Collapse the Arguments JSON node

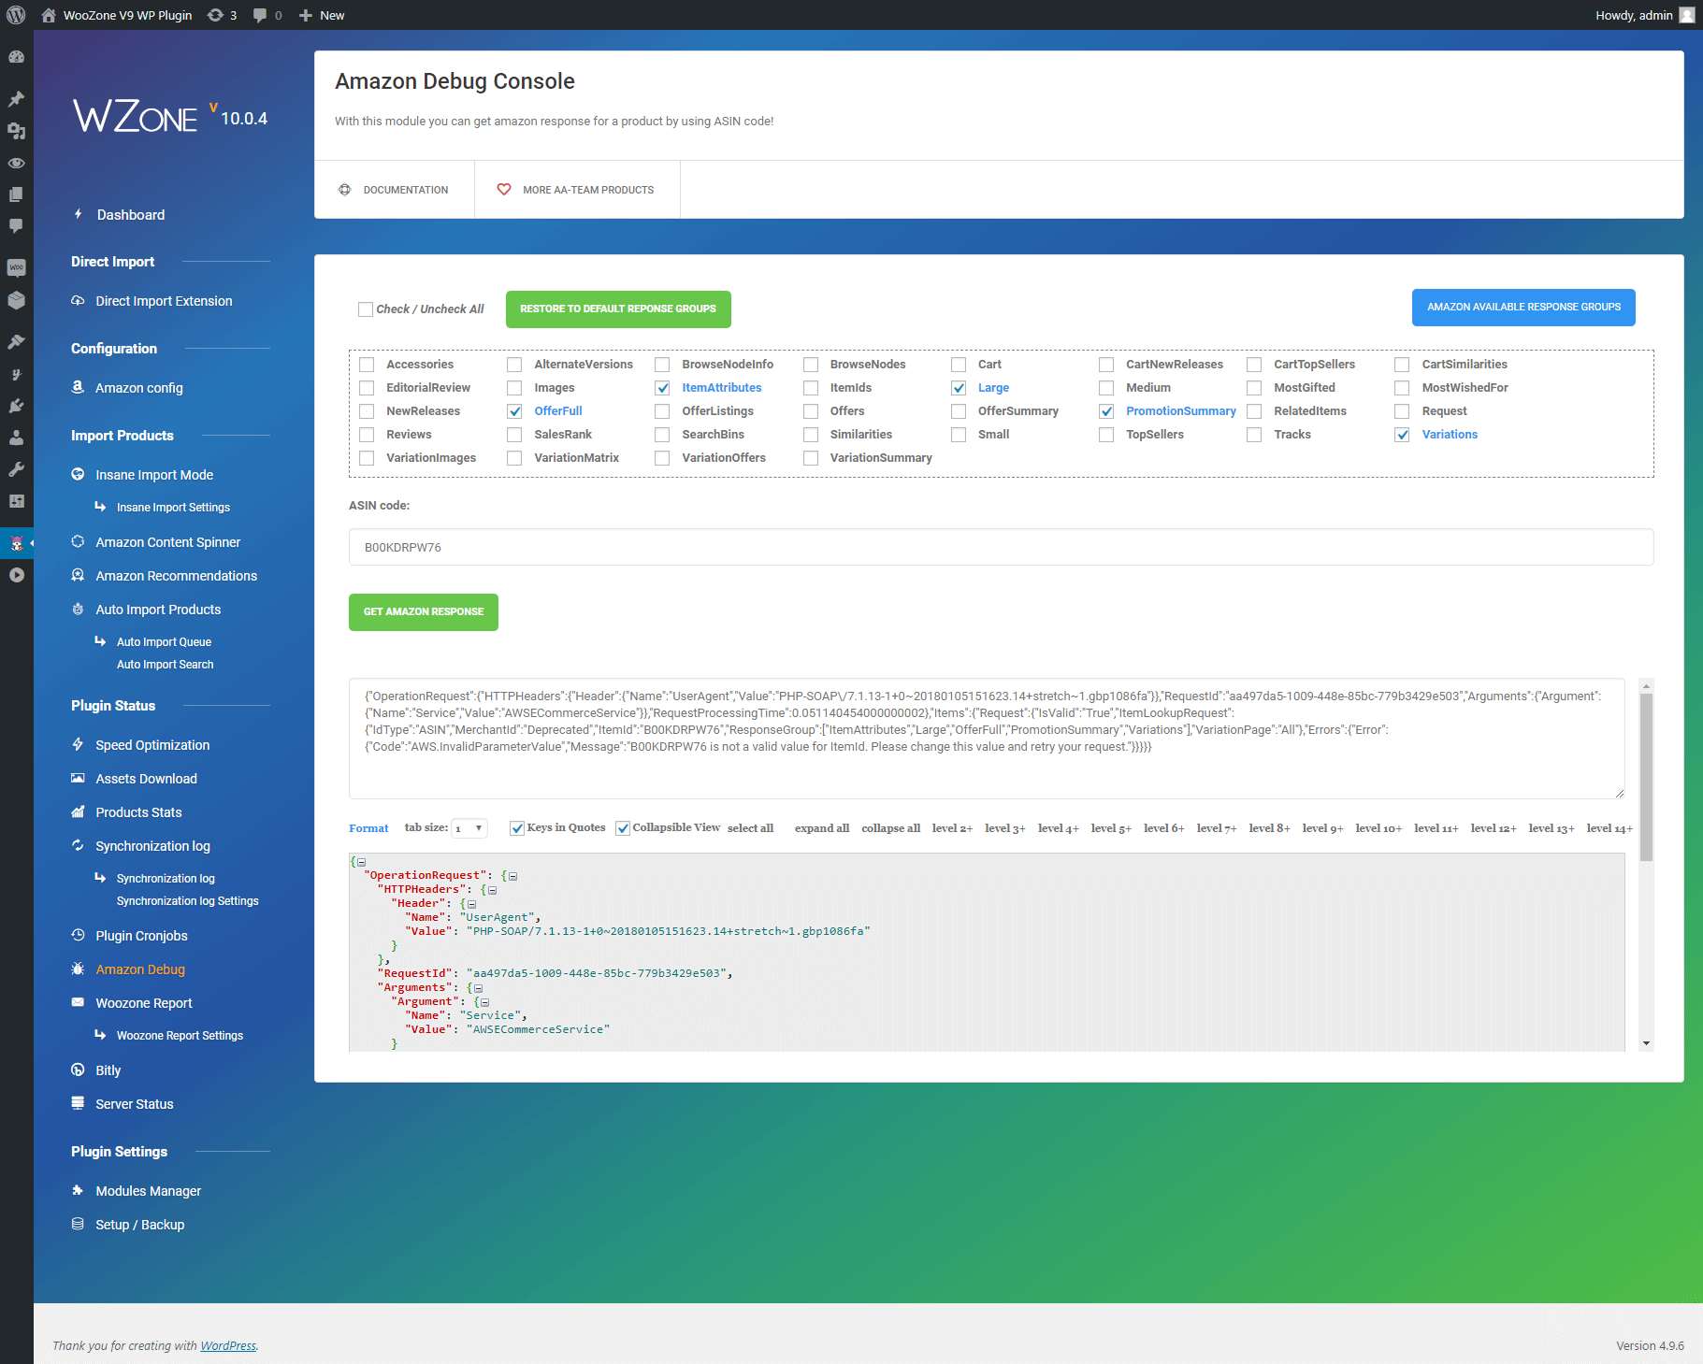coord(478,988)
